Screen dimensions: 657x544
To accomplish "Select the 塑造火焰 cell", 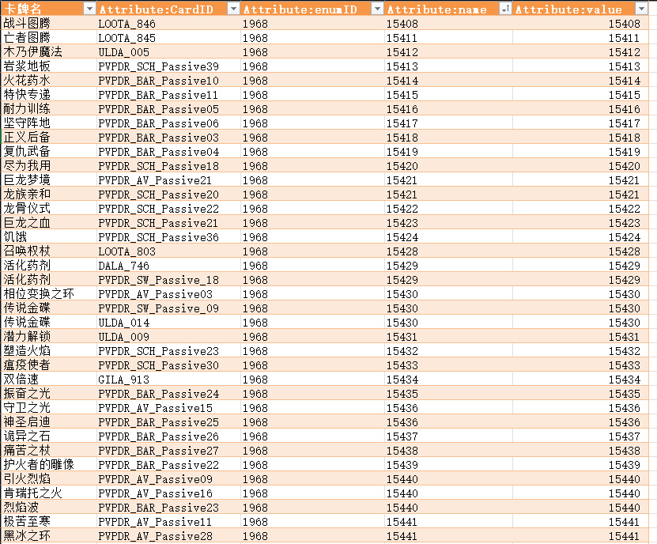I will point(48,351).
